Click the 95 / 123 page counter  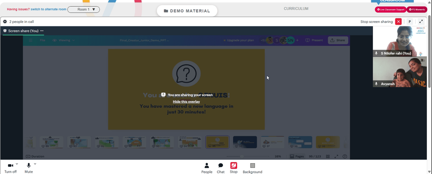[x=315, y=156]
